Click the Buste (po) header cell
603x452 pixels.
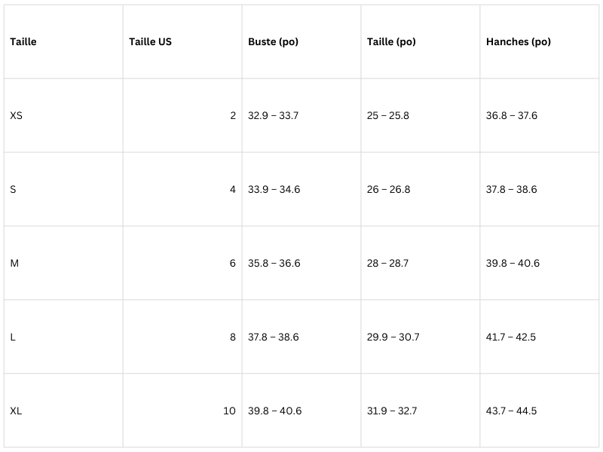click(301, 41)
